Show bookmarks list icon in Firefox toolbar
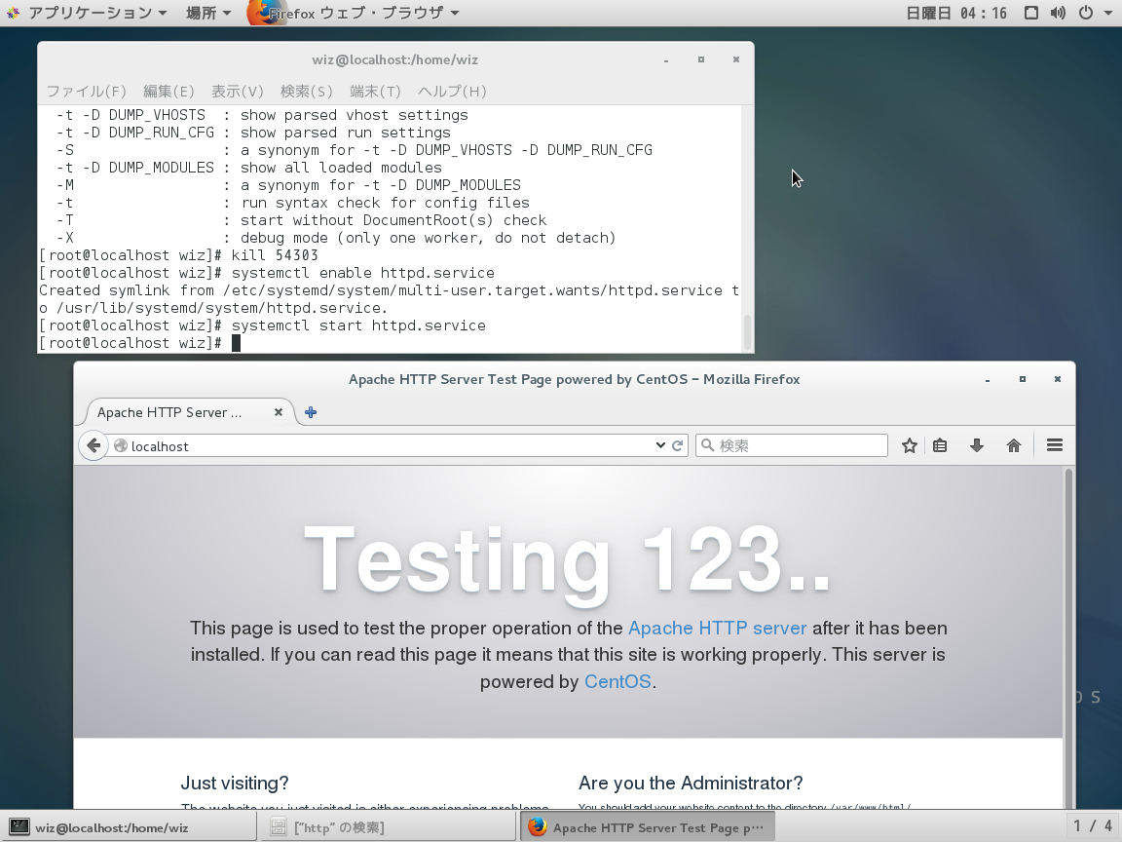Viewport: 1122px width, 842px height. (x=940, y=445)
